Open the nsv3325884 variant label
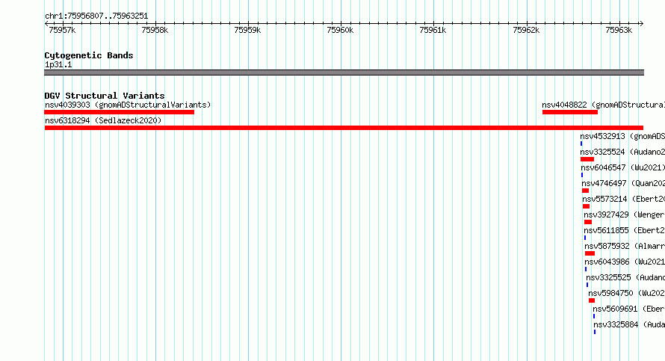Image resolution: width=665 pixels, height=361 pixels. point(629,324)
